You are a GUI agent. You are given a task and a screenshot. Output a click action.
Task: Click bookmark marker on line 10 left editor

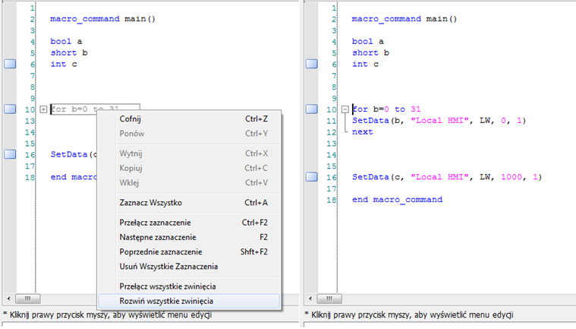(x=10, y=109)
